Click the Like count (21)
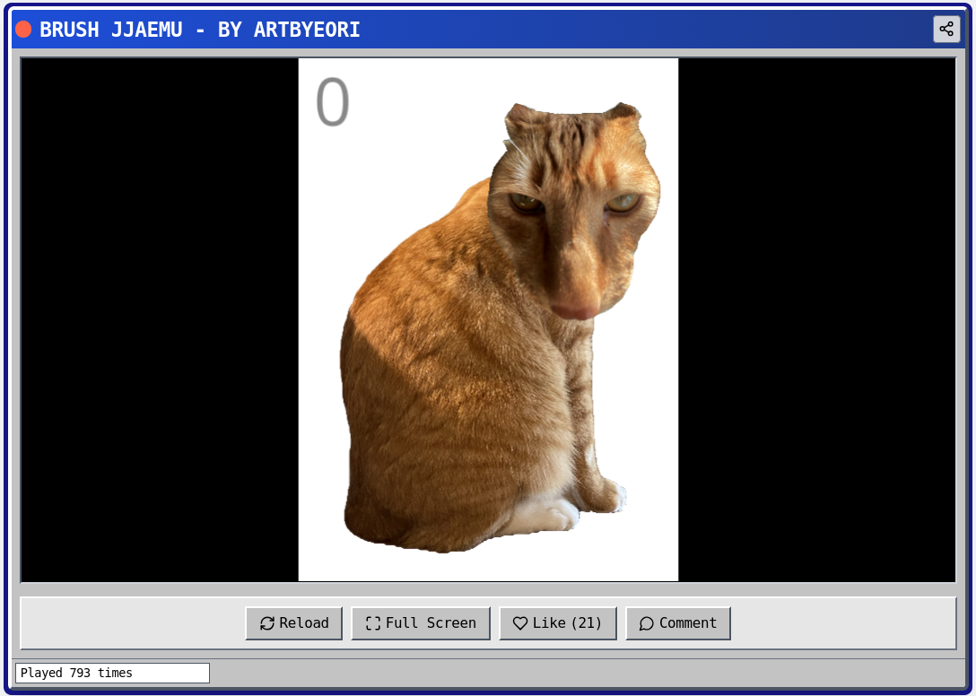This screenshot has width=976, height=696. [587, 623]
